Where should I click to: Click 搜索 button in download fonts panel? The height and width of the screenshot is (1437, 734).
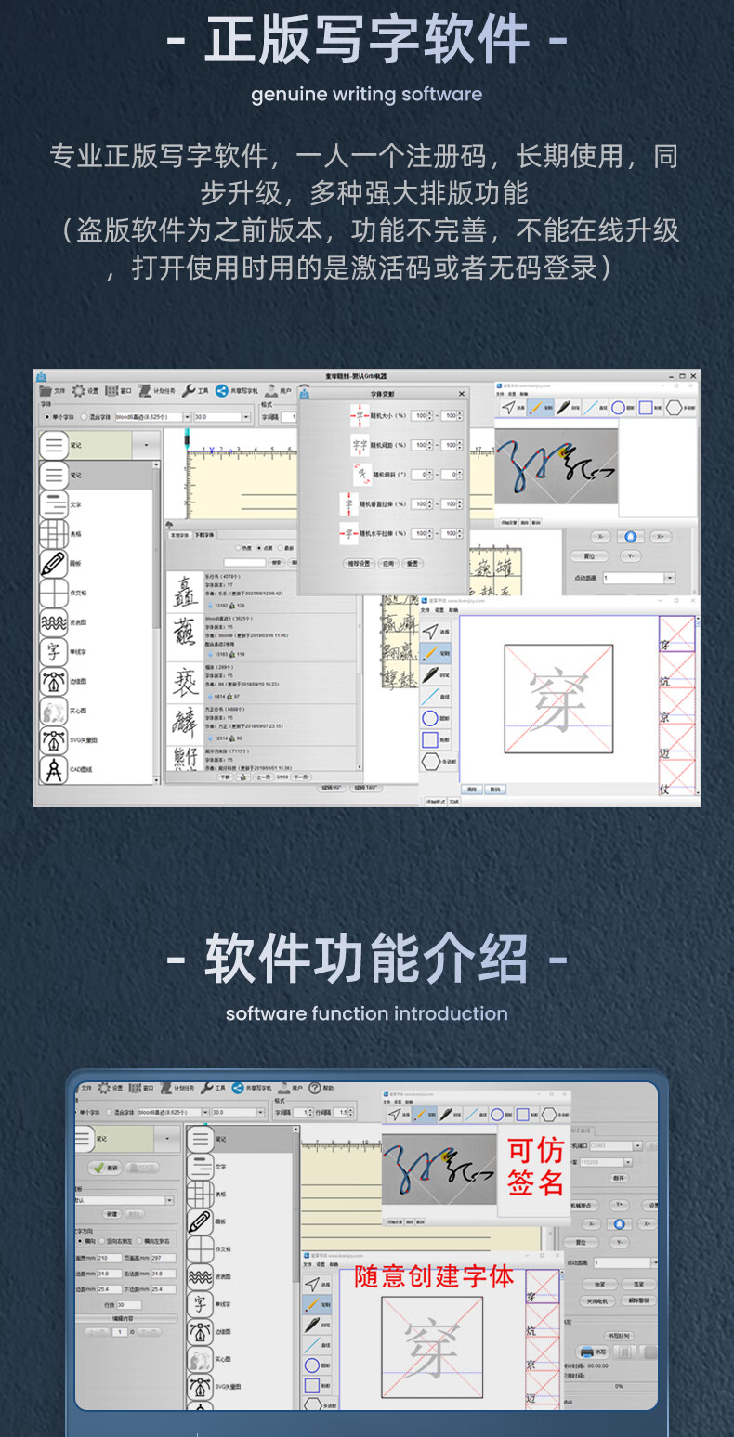pyautogui.click(x=276, y=562)
